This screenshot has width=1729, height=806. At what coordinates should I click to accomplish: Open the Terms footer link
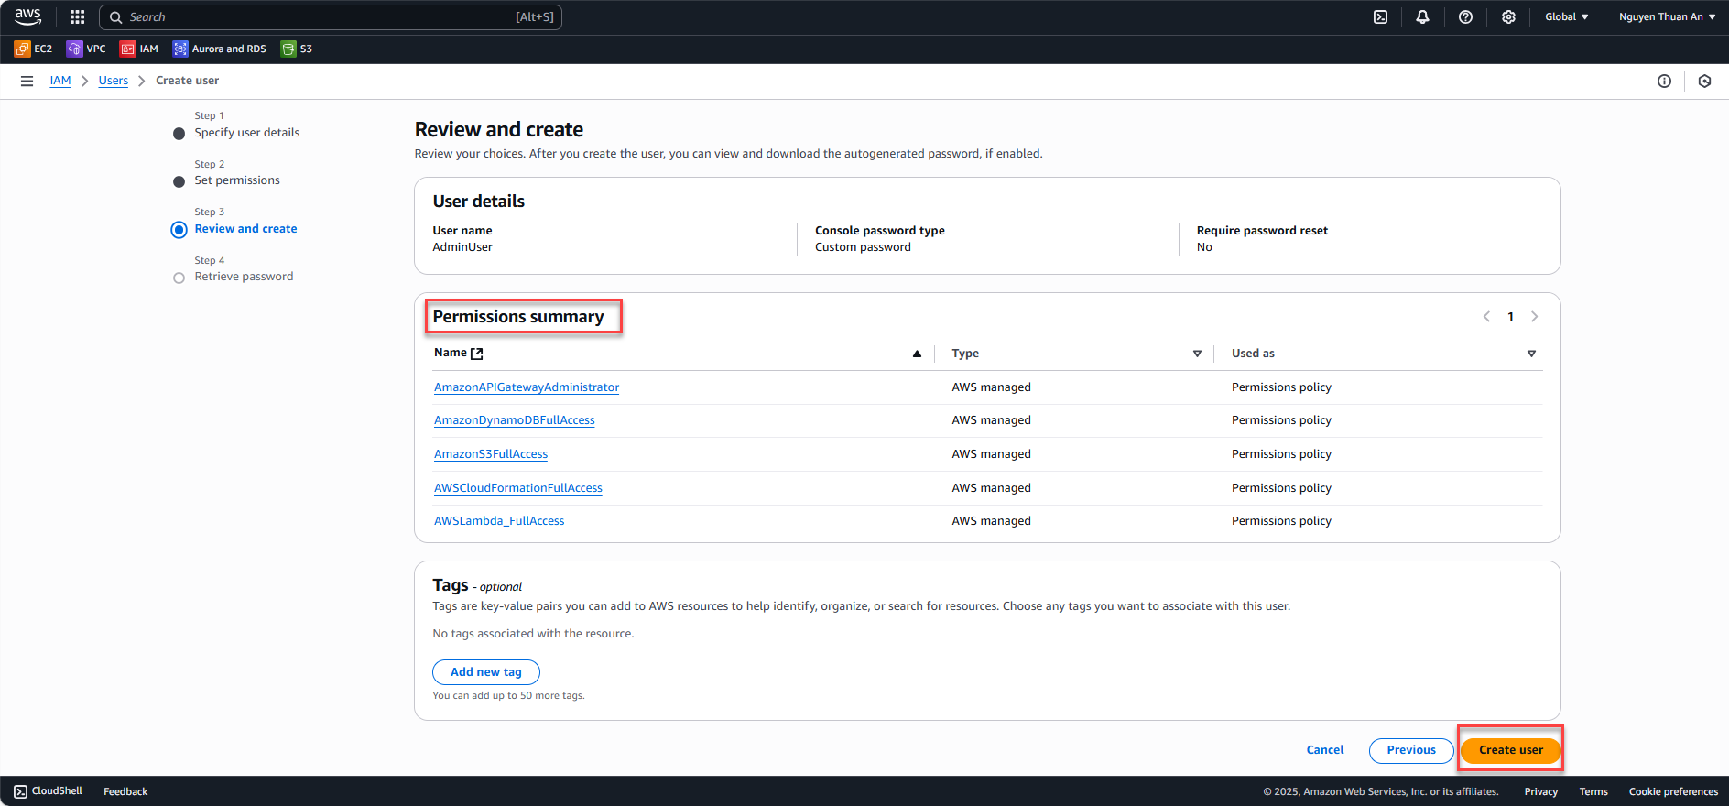[x=1593, y=791]
